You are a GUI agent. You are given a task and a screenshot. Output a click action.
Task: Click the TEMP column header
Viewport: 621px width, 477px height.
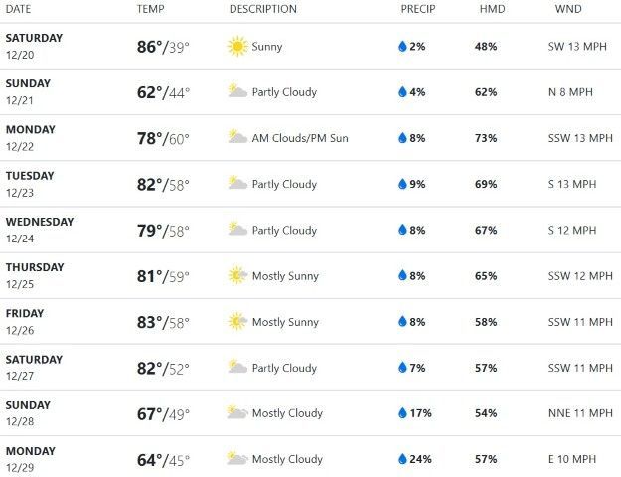(x=150, y=9)
